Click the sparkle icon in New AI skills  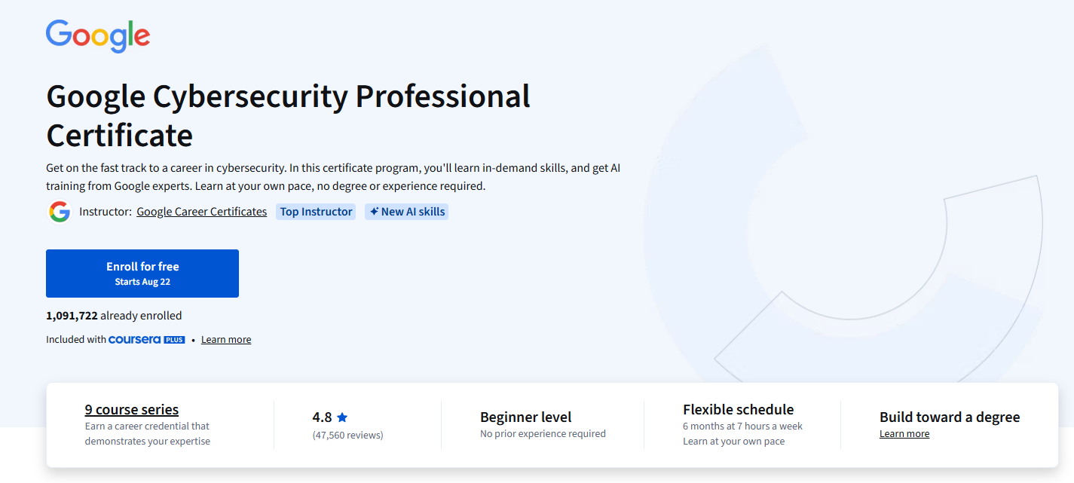point(374,212)
